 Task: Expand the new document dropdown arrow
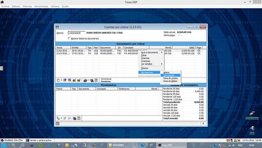point(62,80)
